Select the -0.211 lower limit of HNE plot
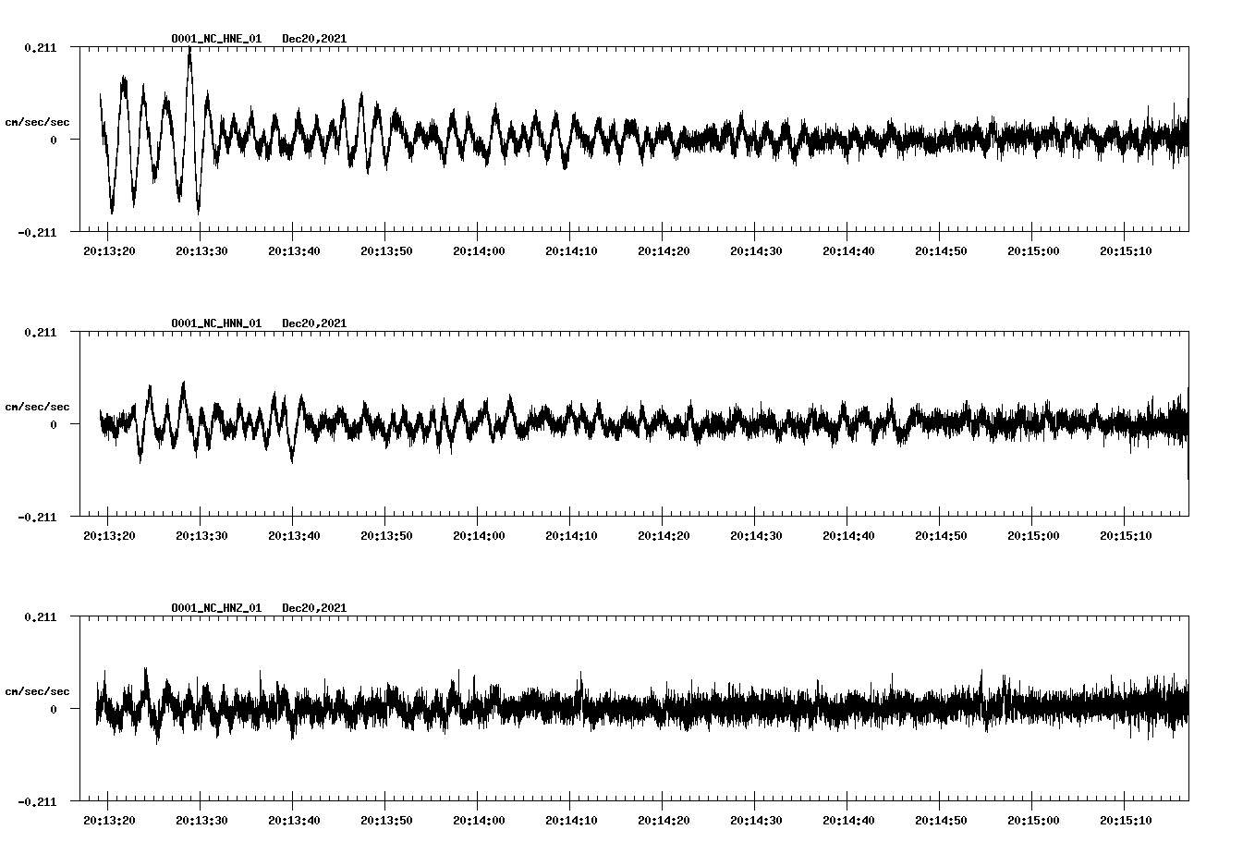This screenshot has height=854, width=1255. [37, 232]
